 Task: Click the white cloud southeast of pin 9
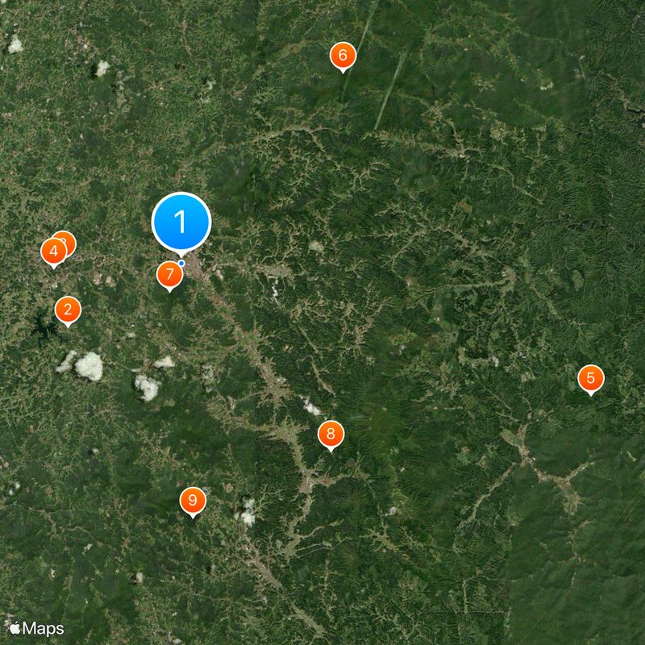tap(247, 512)
